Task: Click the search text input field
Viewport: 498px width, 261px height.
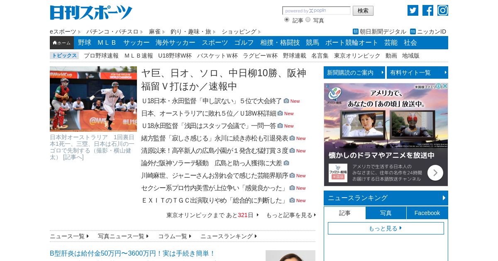Action: 316,11
